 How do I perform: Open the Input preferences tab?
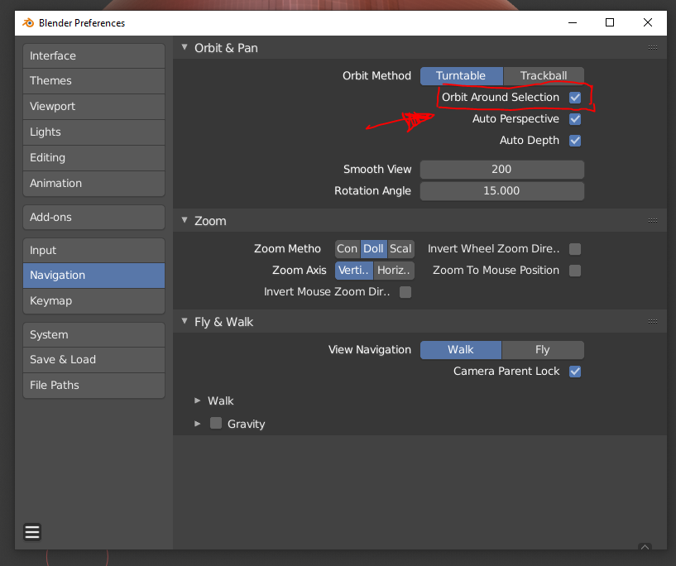click(x=94, y=251)
